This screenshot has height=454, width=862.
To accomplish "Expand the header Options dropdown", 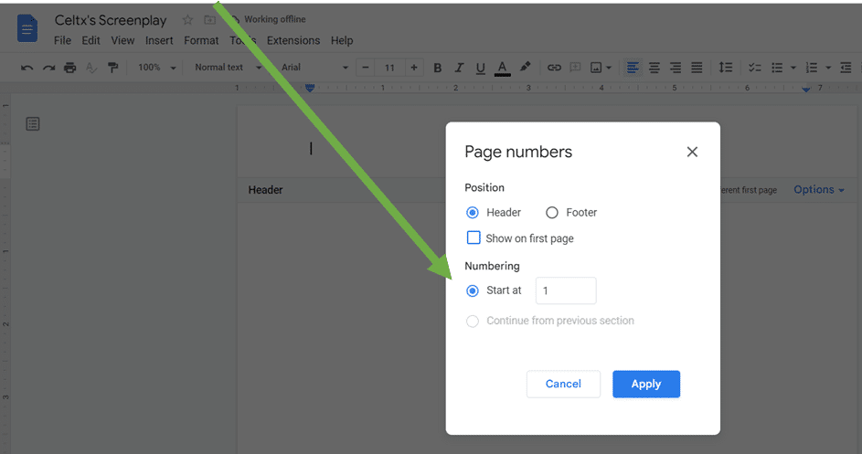I will pos(818,190).
